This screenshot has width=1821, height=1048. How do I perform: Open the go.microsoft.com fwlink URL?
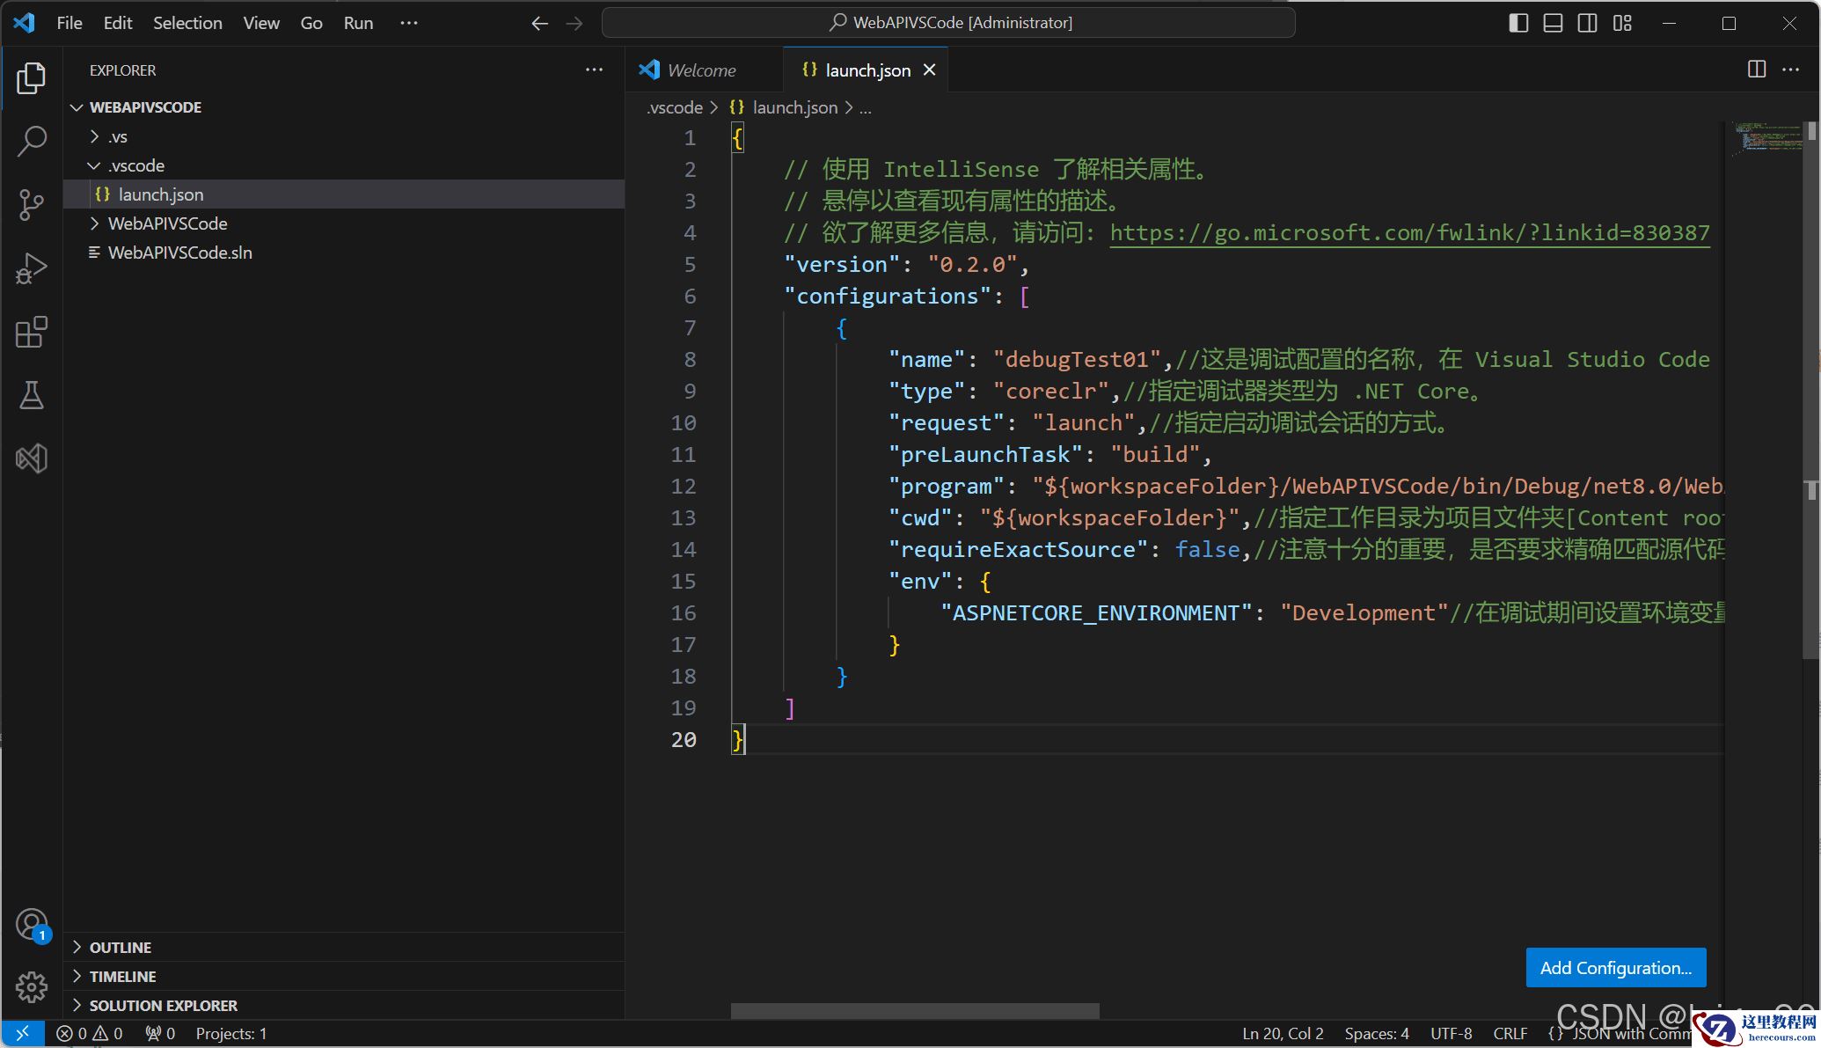point(1409,233)
